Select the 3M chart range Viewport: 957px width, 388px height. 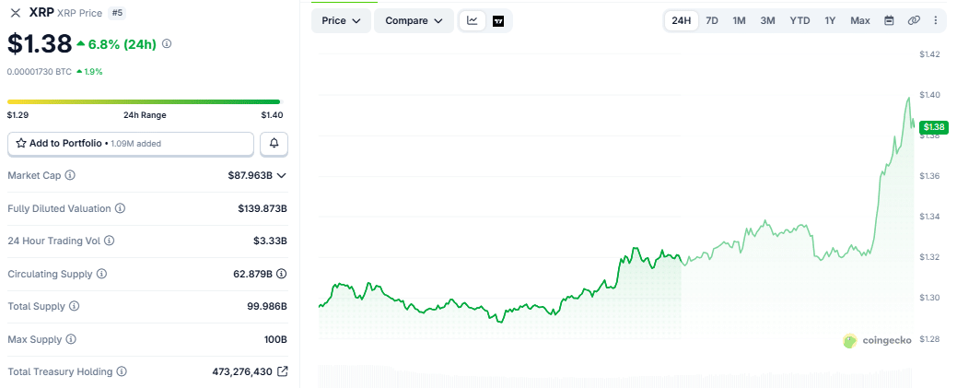tap(768, 21)
